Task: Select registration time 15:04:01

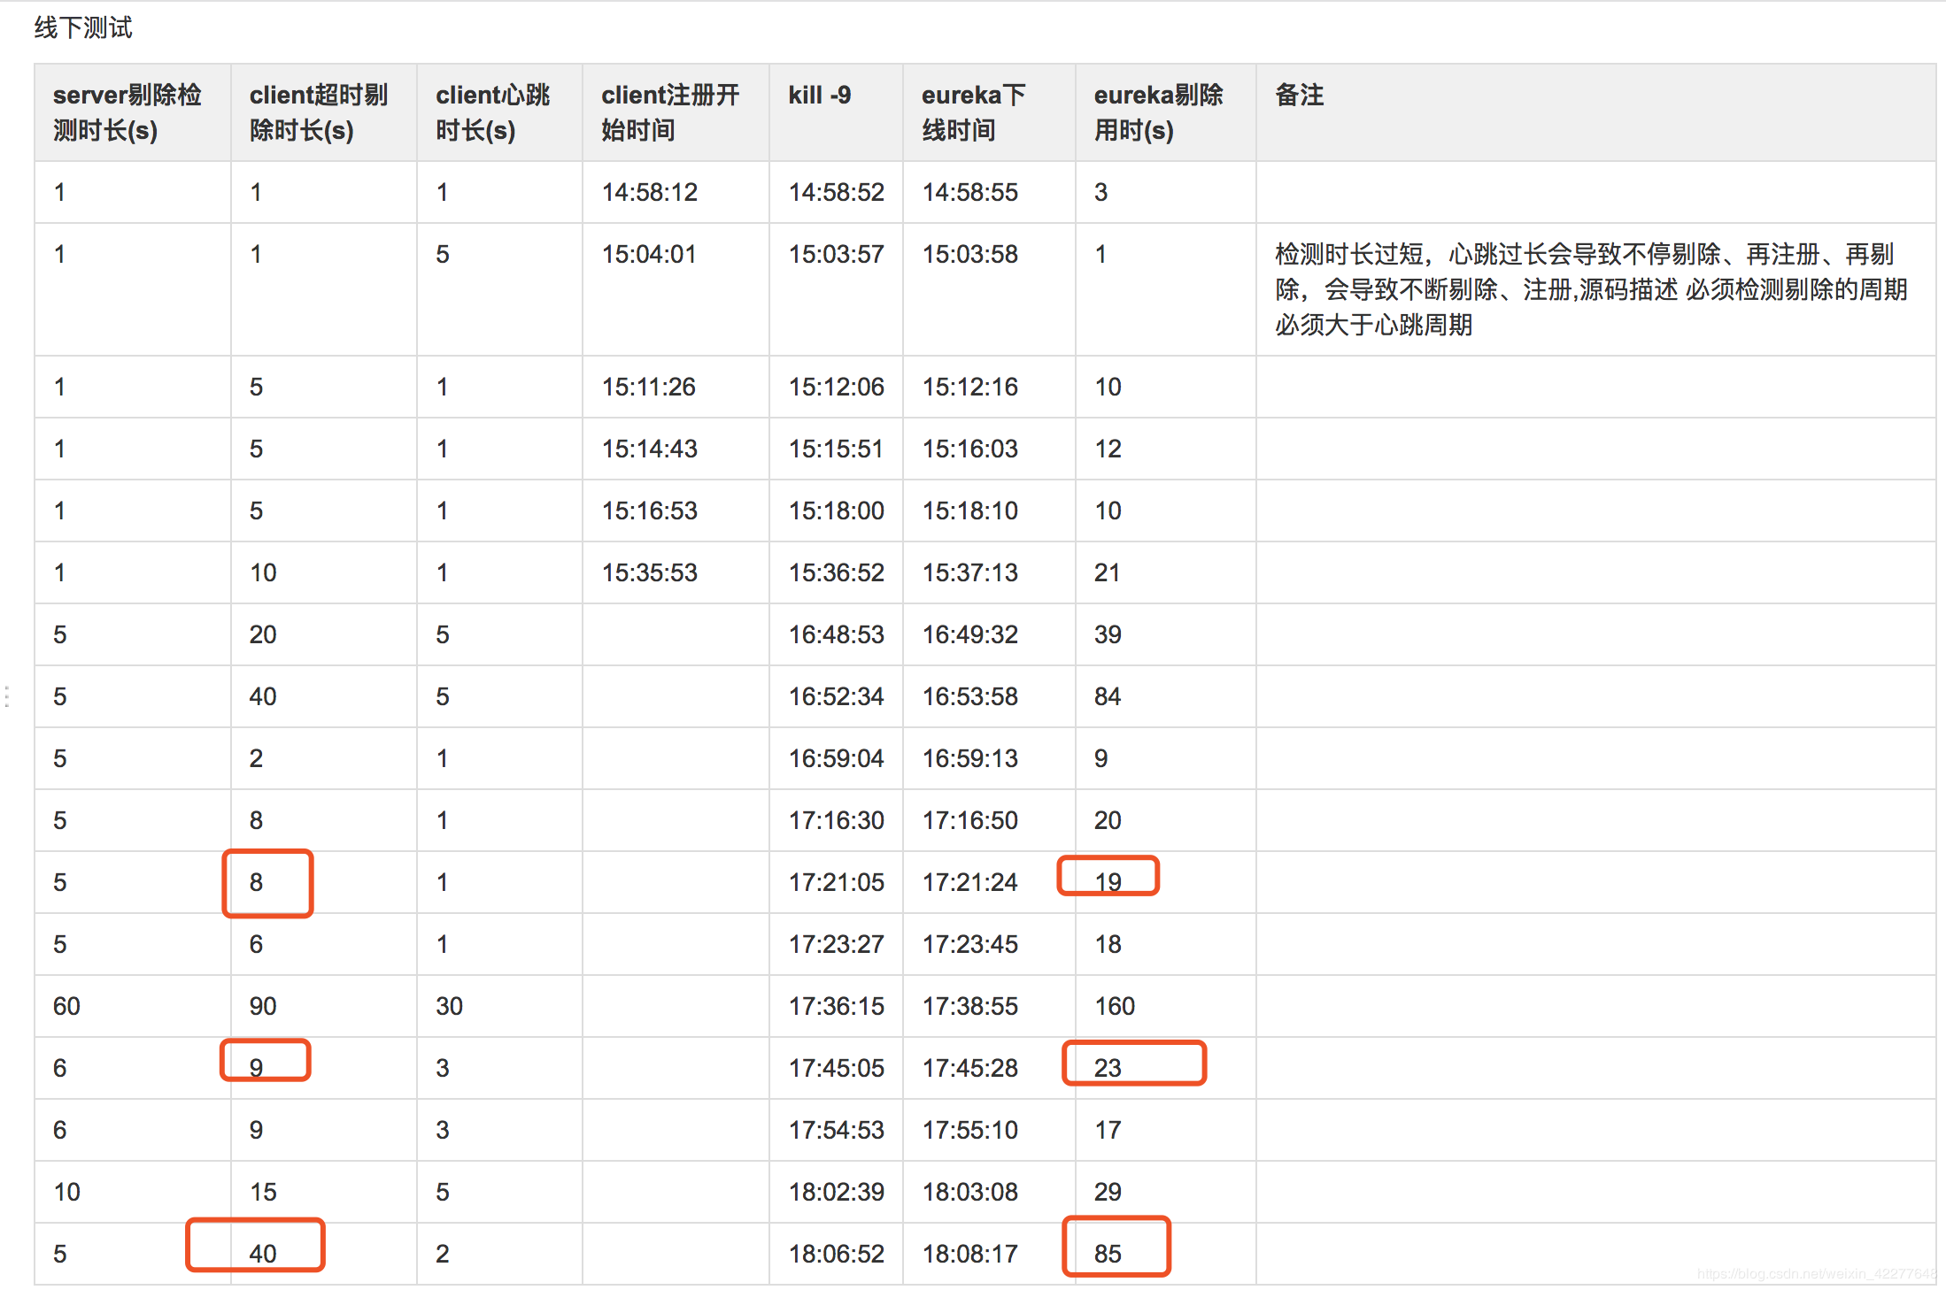Action: 649,254
